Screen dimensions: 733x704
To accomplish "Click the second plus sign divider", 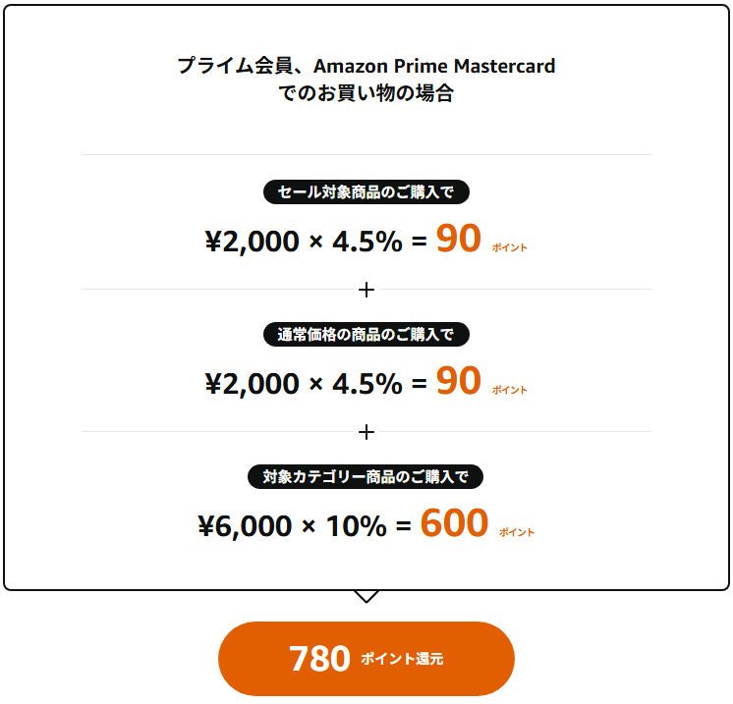I will click(366, 432).
